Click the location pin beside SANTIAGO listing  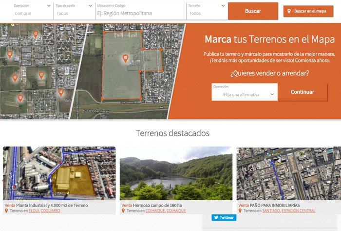240,211
